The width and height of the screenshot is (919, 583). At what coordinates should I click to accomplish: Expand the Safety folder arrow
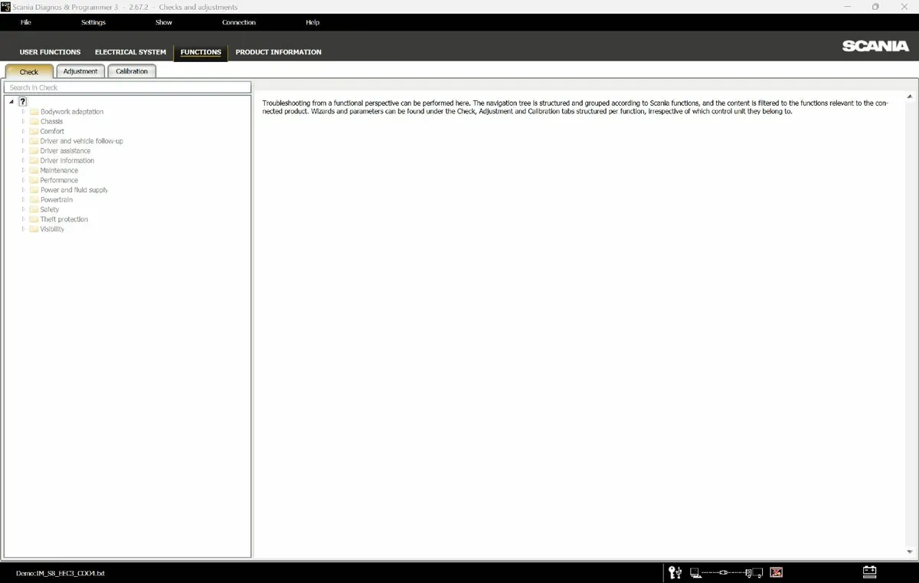(x=24, y=210)
